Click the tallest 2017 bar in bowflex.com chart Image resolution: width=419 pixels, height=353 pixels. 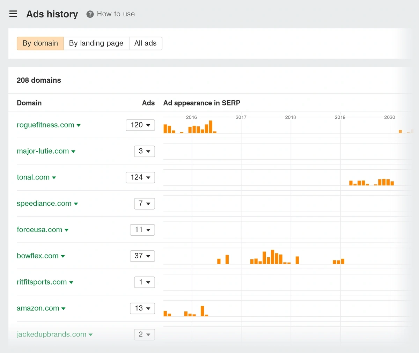pos(272,257)
